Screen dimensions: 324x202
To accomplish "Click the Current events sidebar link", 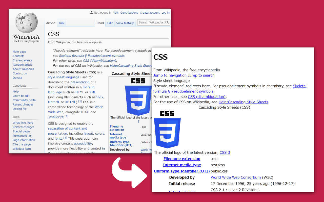I will point(22,60).
